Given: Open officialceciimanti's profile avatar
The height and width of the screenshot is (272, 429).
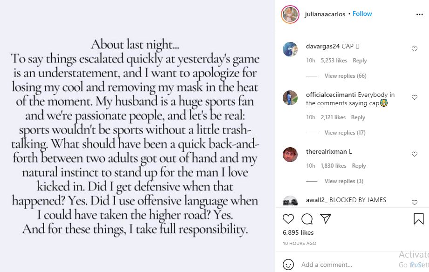Looking at the screenshot, I should click(290, 98).
